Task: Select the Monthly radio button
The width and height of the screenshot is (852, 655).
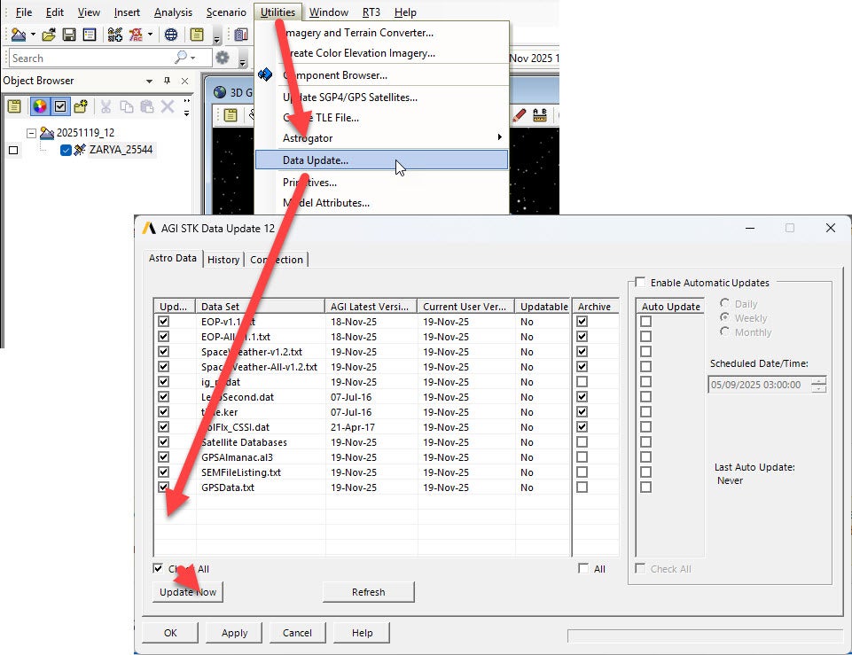Action: point(724,331)
